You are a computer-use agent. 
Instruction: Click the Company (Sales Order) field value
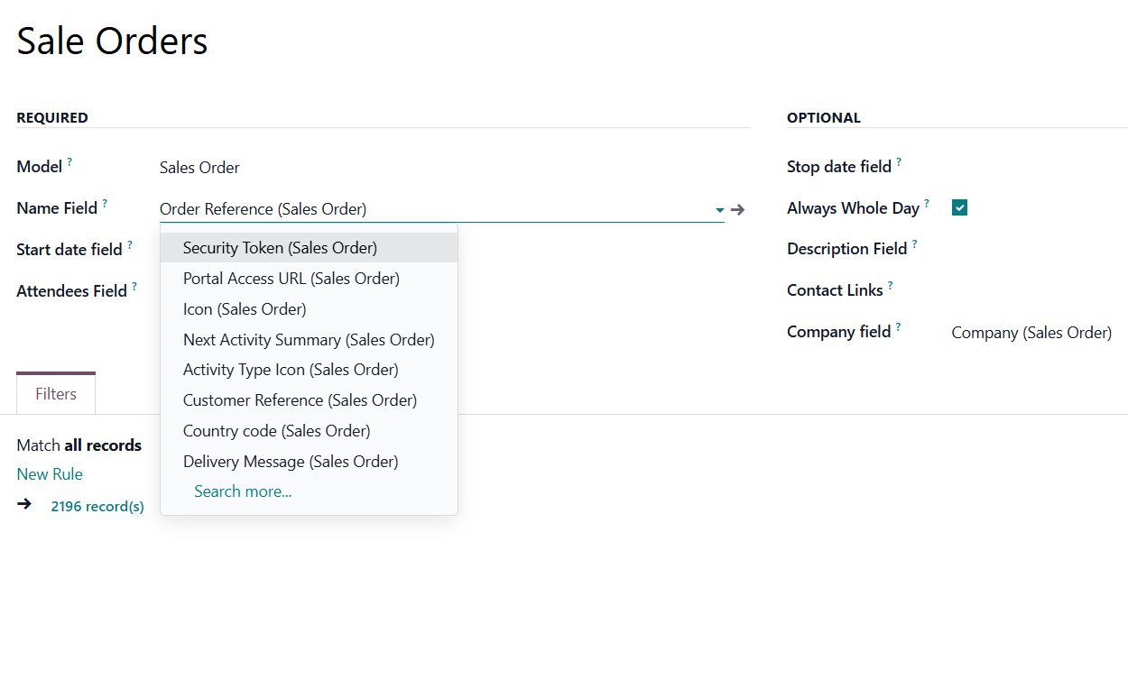coord(1031,333)
